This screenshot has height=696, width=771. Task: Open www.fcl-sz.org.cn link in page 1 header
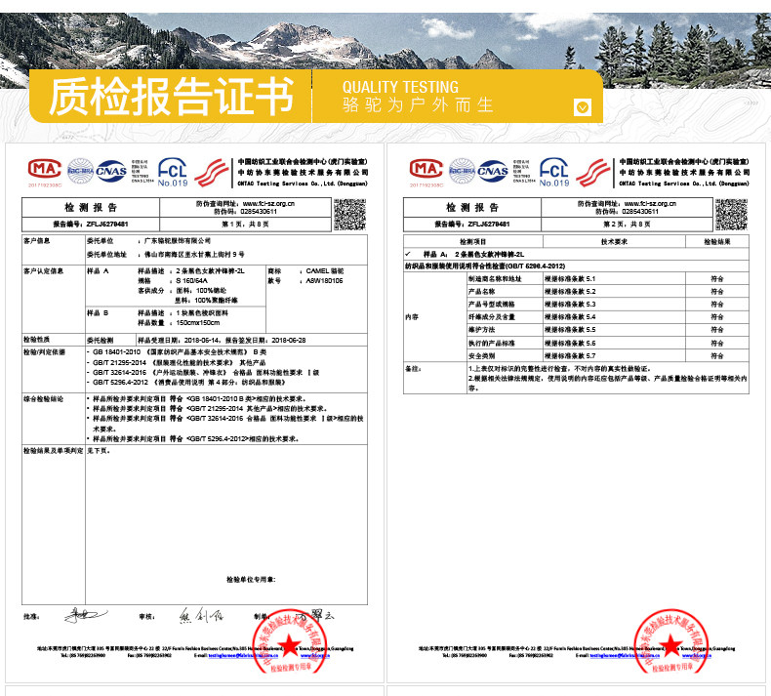pyautogui.click(x=268, y=204)
